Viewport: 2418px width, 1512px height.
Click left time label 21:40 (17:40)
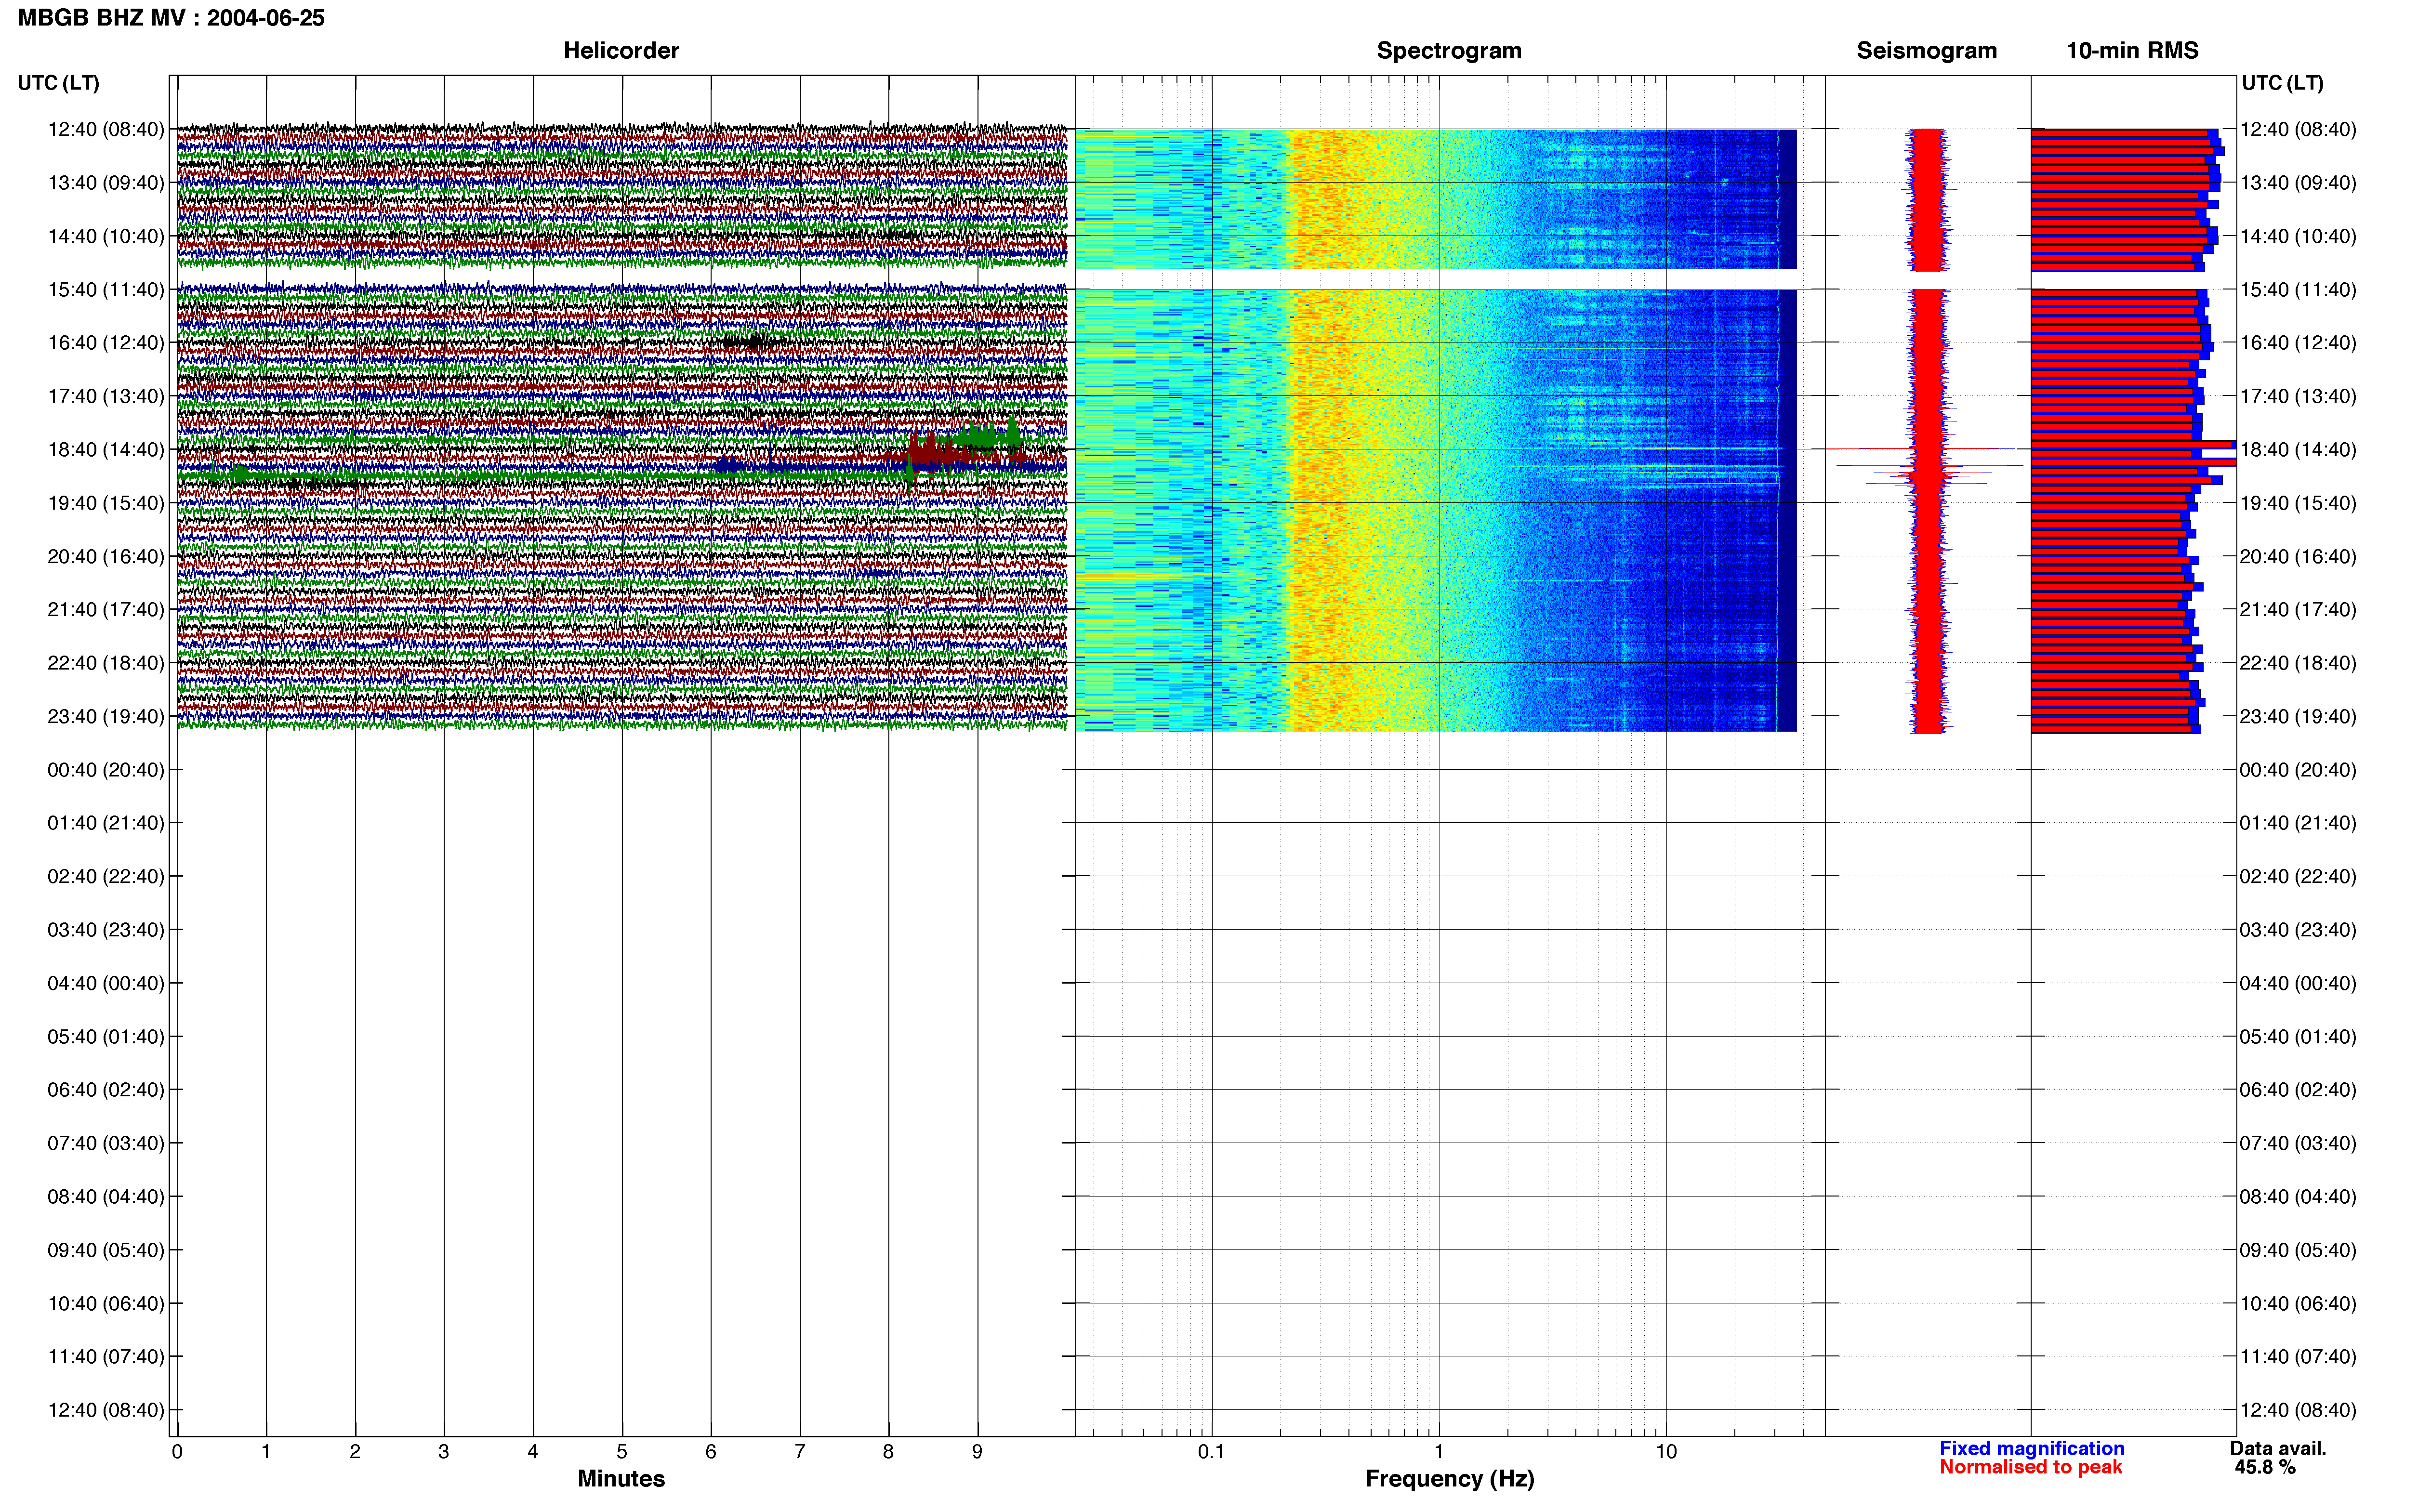106,610
